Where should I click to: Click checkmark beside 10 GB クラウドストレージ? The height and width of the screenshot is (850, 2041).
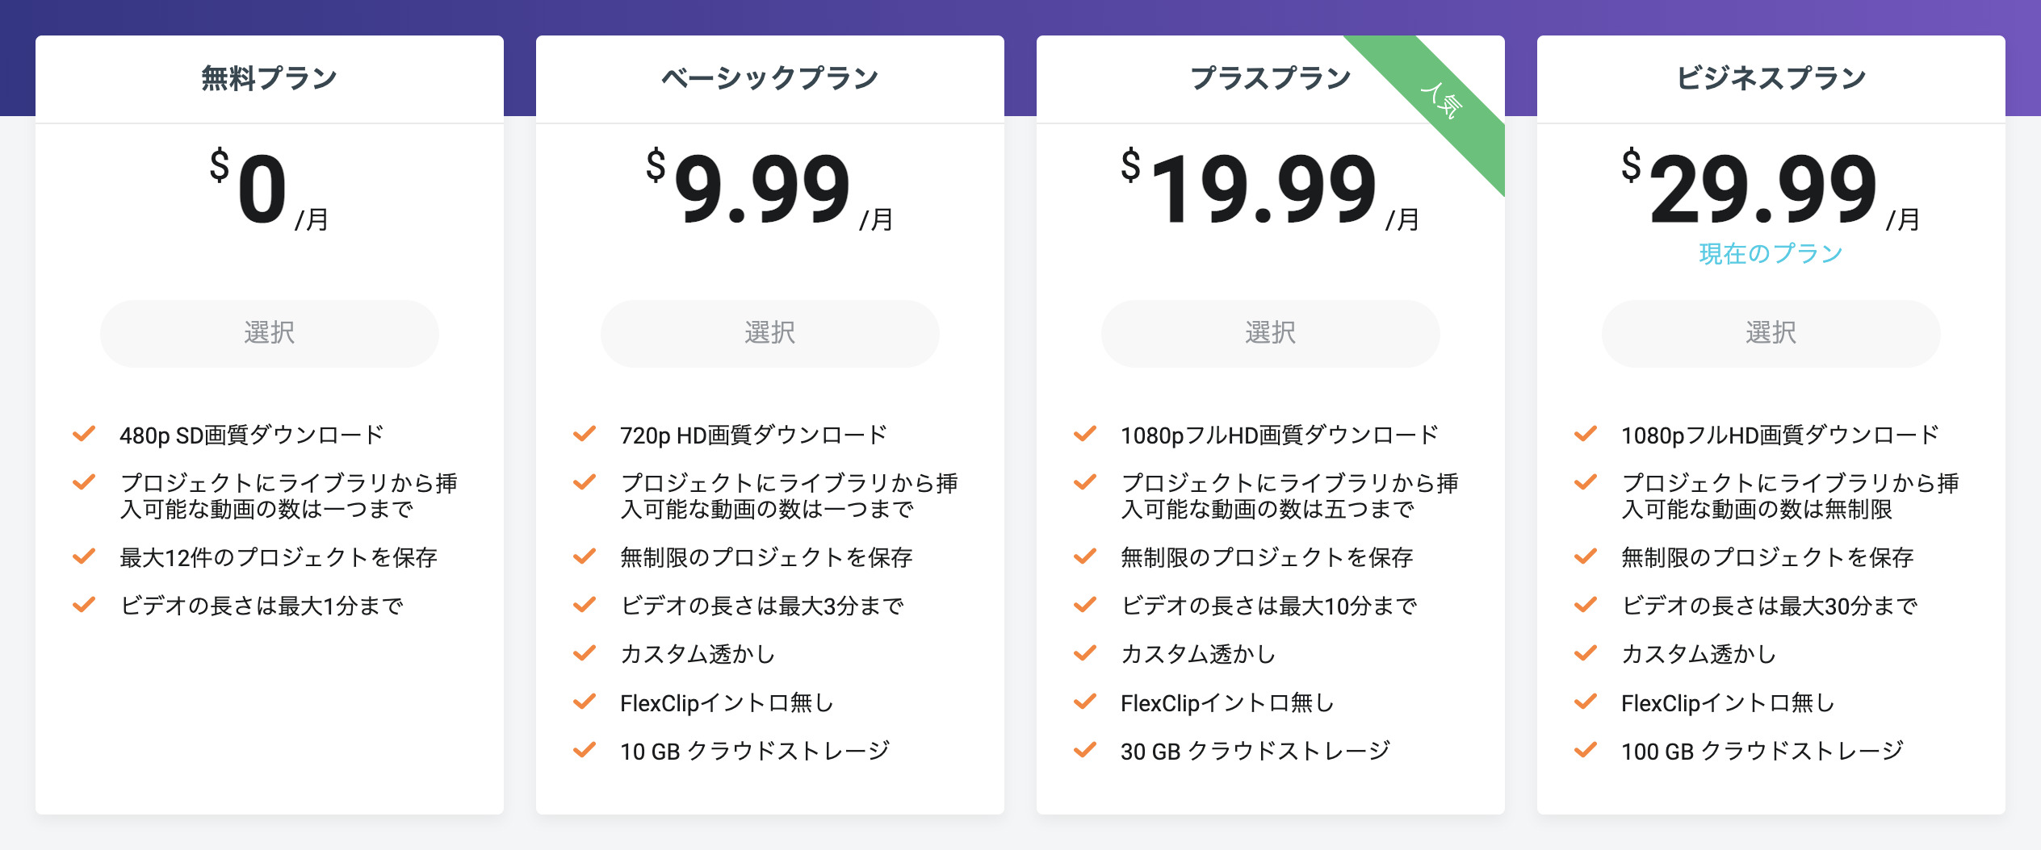coord(585,751)
